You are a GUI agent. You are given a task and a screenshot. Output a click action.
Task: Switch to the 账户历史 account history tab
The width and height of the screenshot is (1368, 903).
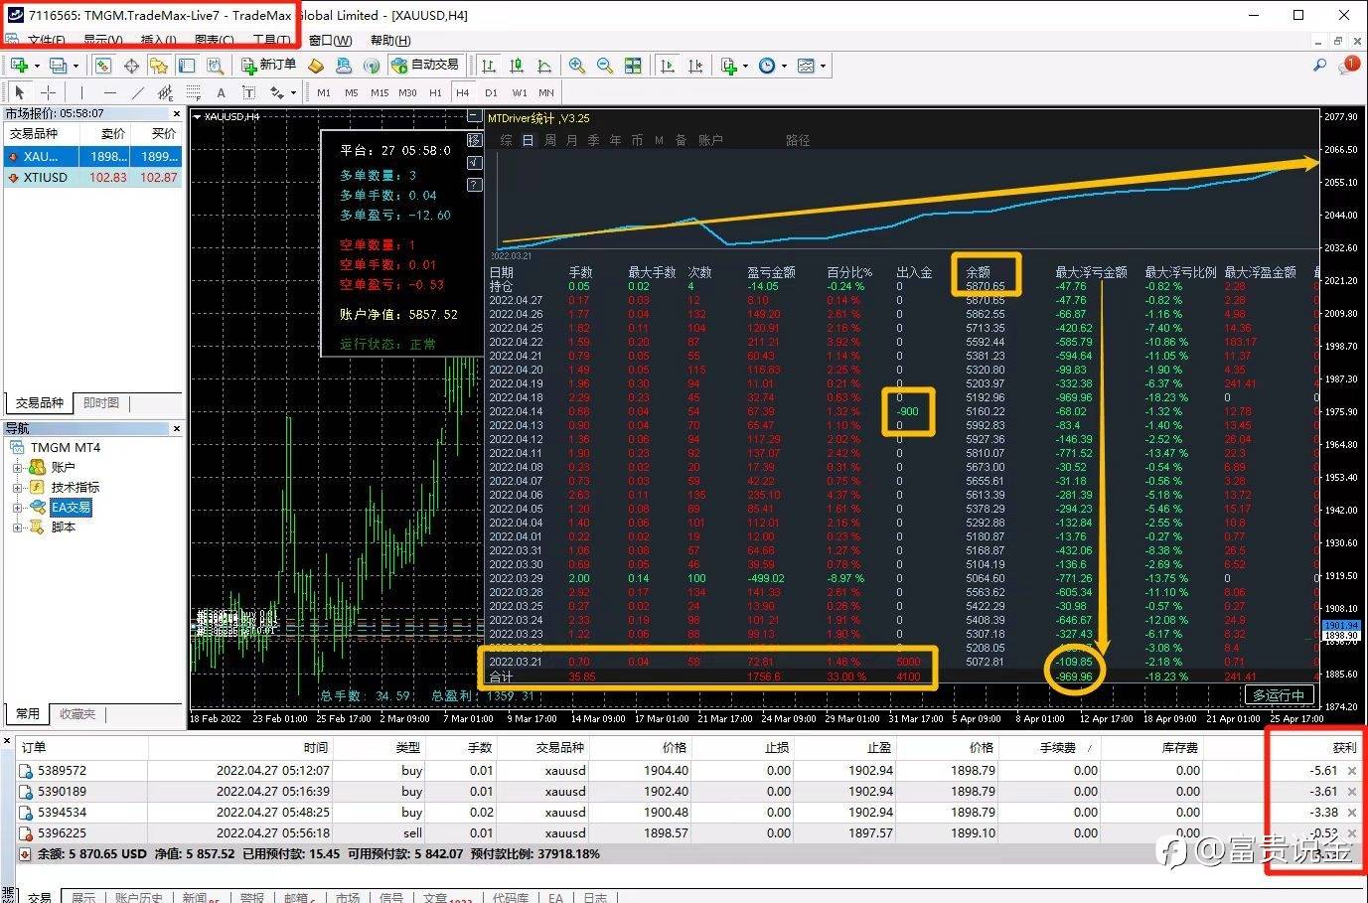point(140,897)
